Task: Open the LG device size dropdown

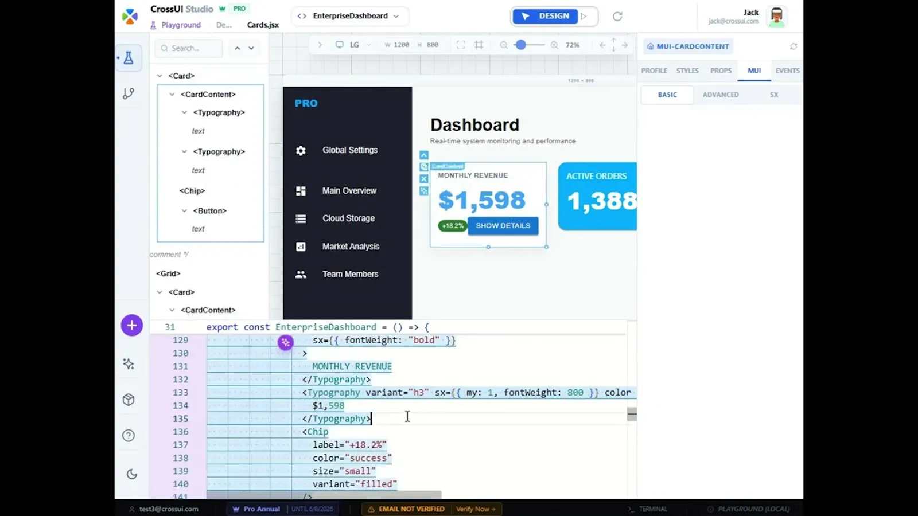Action: (x=360, y=45)
